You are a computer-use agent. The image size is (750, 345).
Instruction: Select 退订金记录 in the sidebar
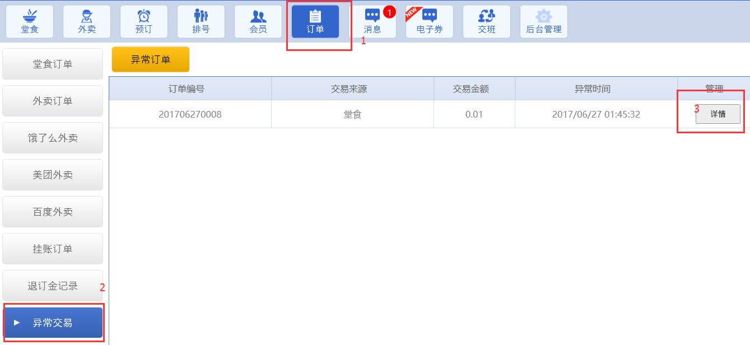(x=53, y=286)
